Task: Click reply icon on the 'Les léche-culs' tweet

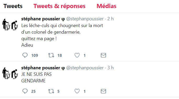Action: point(25,55)
